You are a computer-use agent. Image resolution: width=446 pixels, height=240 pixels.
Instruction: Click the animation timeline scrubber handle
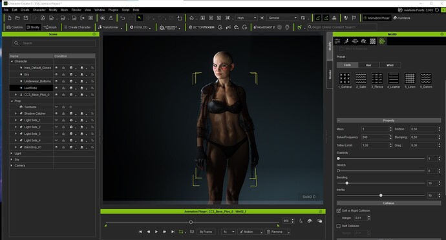[x=191, y=222]
